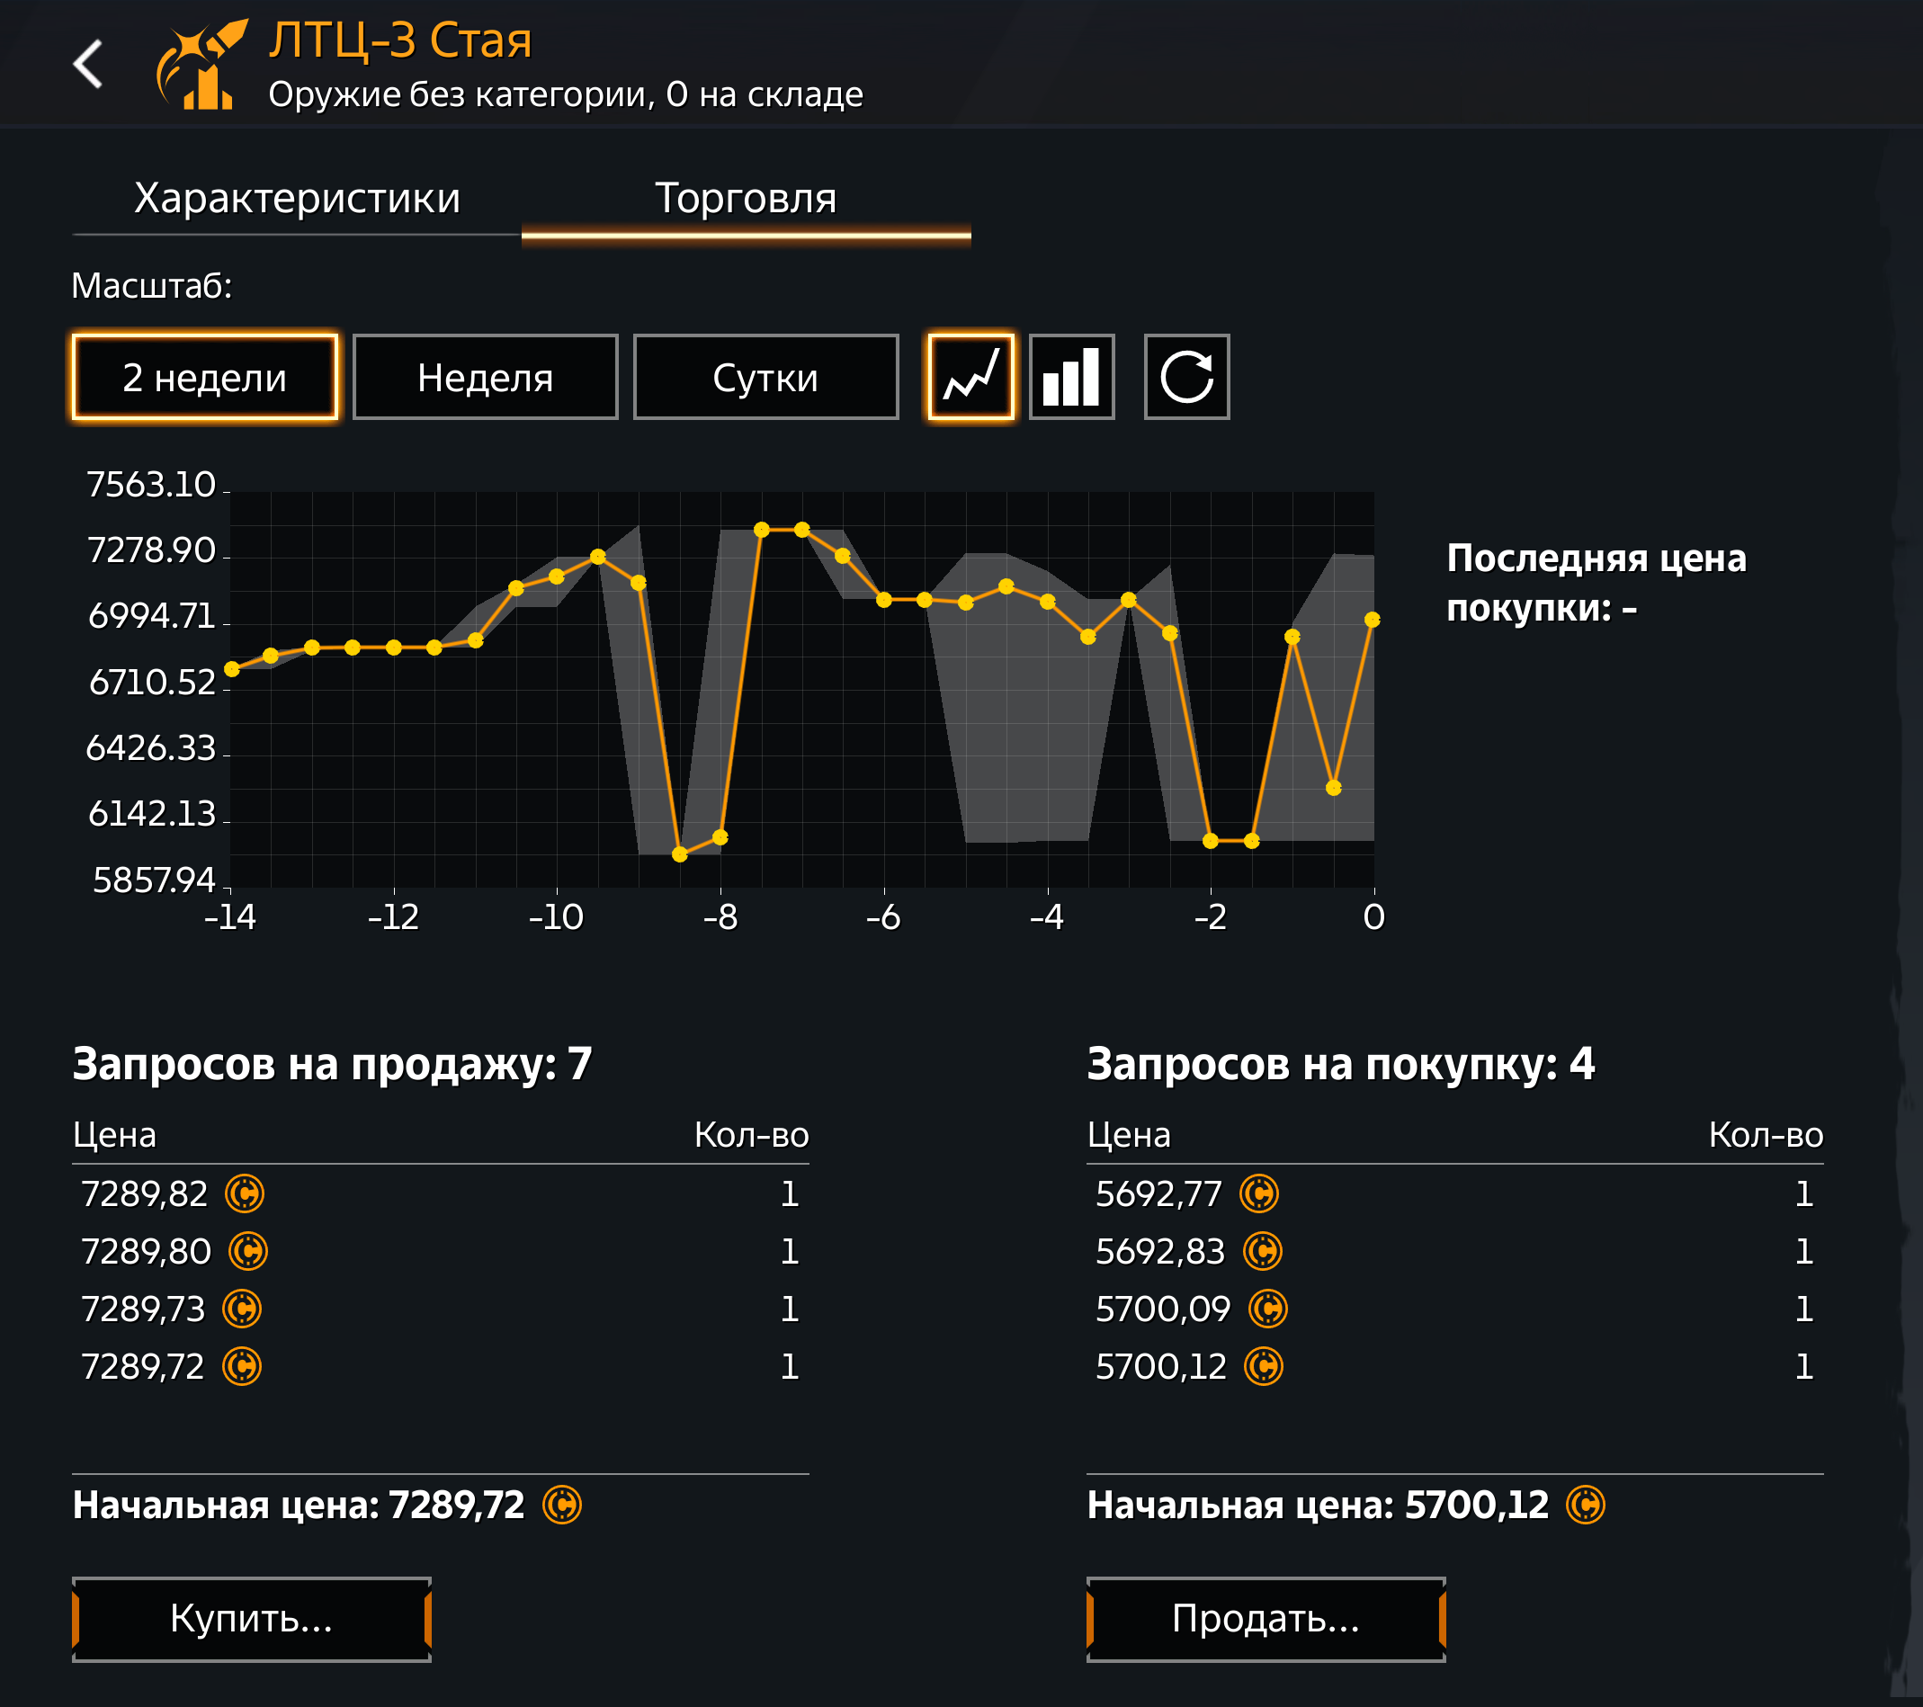The image size is (1923, 1707).
Task: Select the 5700,12 buy request row
Action: click(1453, 1366)
